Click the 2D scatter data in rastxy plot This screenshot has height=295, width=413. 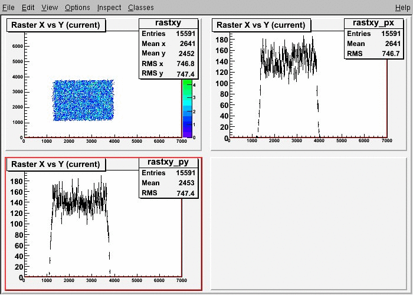click(83, 100)
